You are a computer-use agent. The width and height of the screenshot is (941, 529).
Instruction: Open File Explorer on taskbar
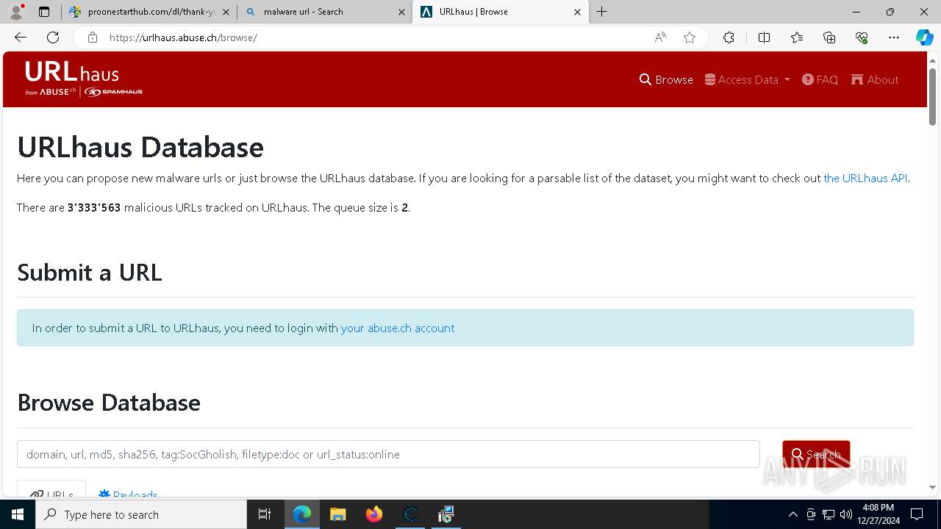click(337, 514)
